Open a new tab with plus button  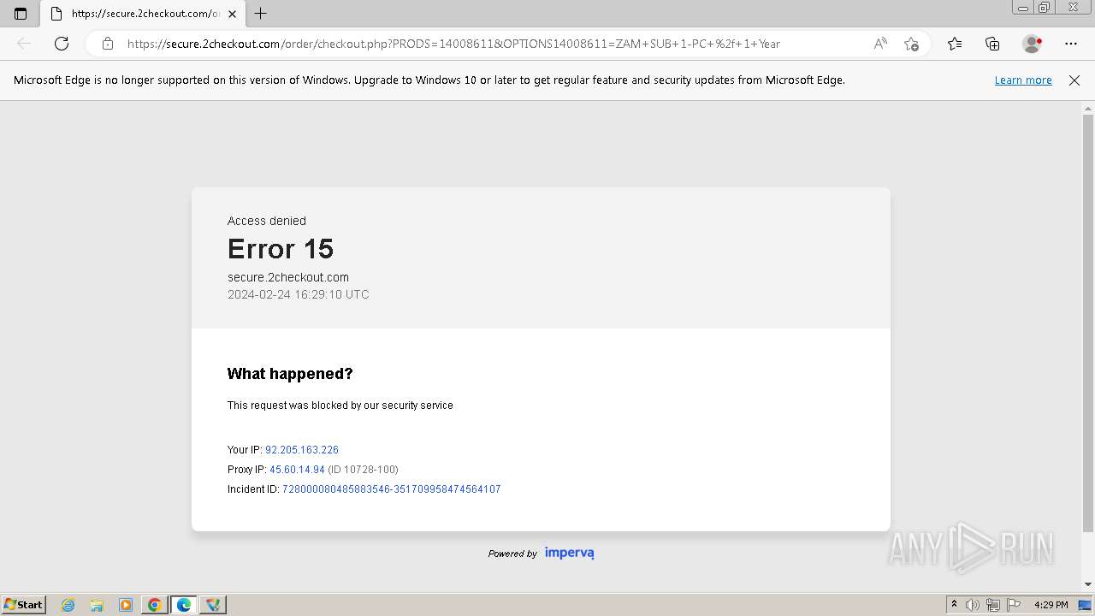(261, 14)
